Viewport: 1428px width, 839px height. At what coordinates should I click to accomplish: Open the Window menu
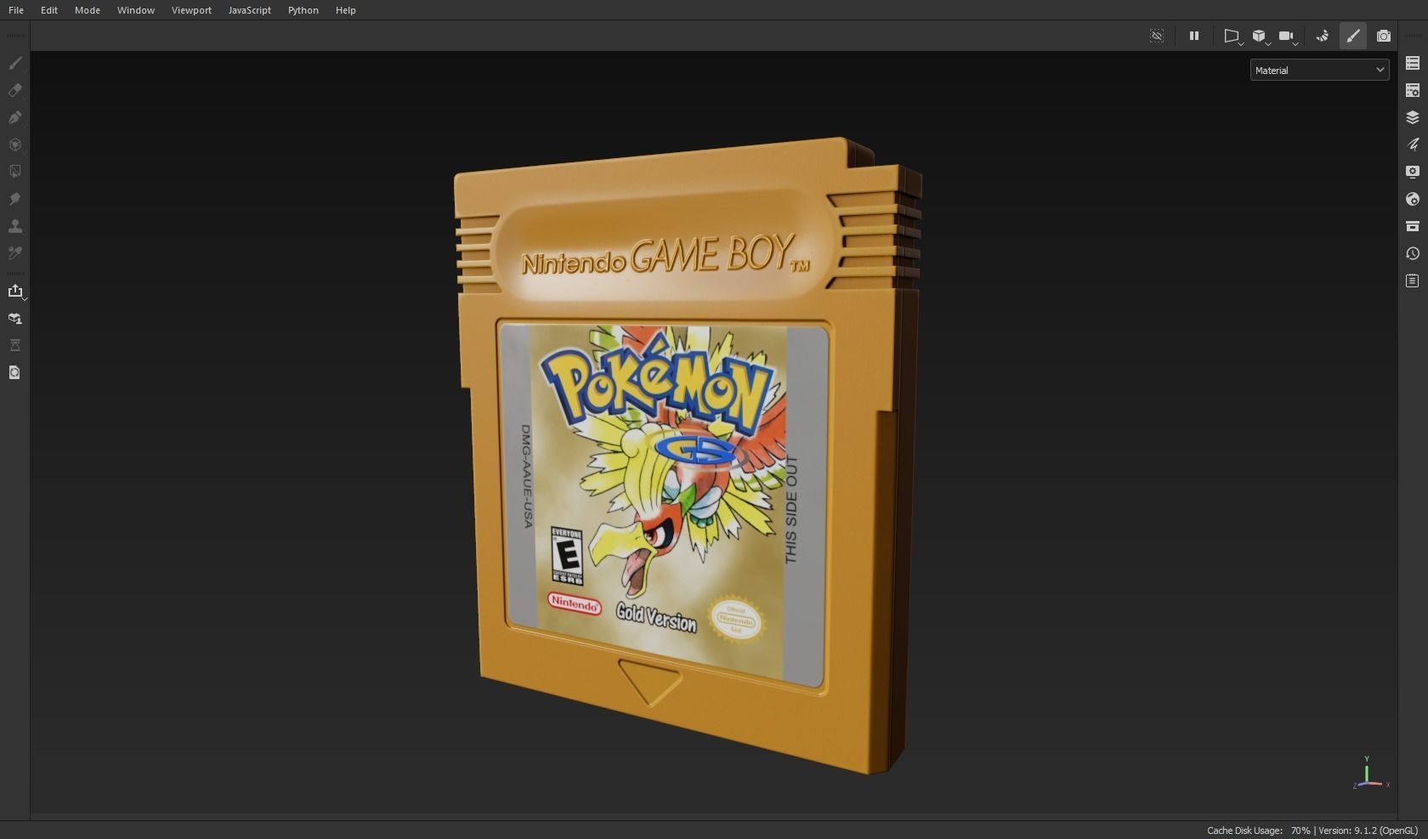(x=136, y=10)
